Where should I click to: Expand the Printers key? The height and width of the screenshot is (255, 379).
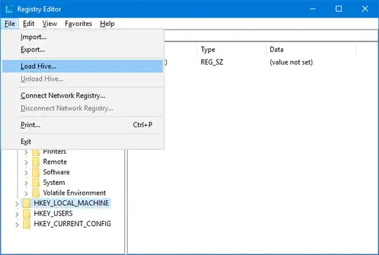click(x=26, y=152)
